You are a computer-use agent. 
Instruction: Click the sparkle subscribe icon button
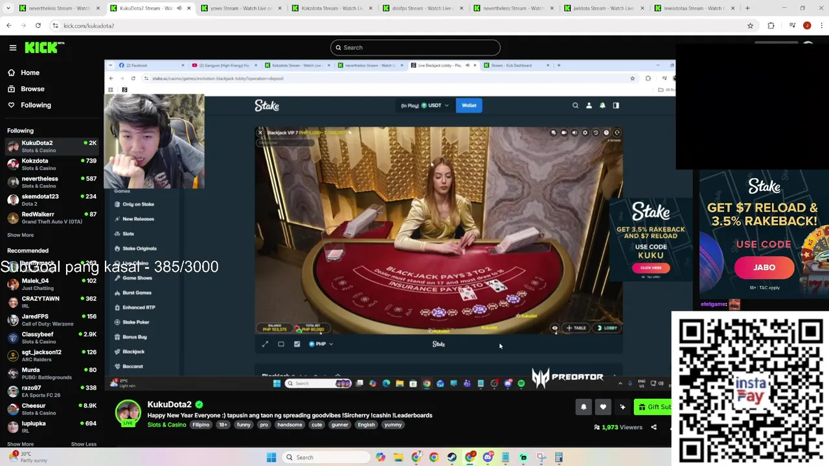(x=622, y=407)
